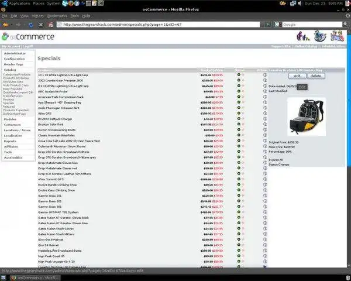Open the Places menu in top panel
Image resolution: width=351 pixels, height=281 pixels.
[x=39, y=4]
